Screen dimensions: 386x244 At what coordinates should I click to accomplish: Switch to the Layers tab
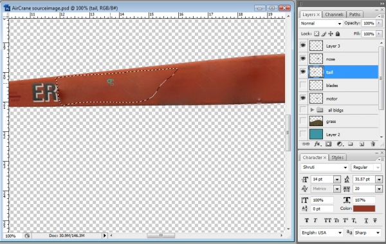click(x=311, y=15)
